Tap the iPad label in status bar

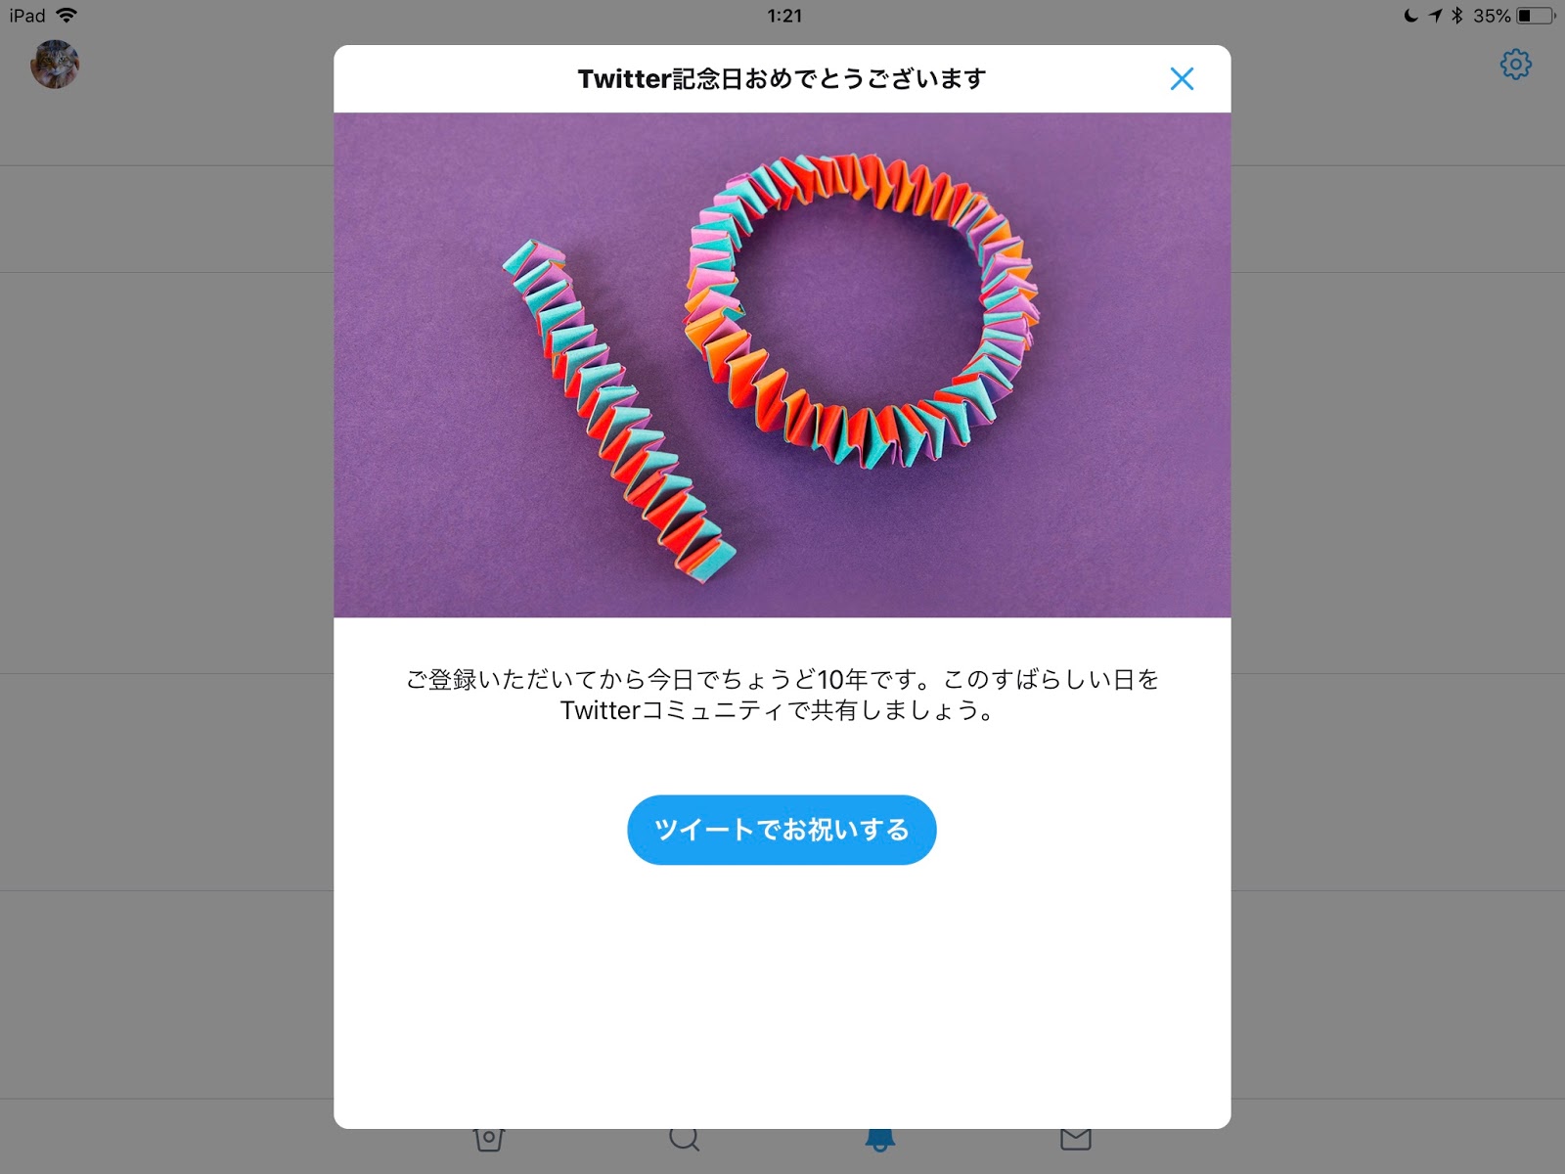27,16
